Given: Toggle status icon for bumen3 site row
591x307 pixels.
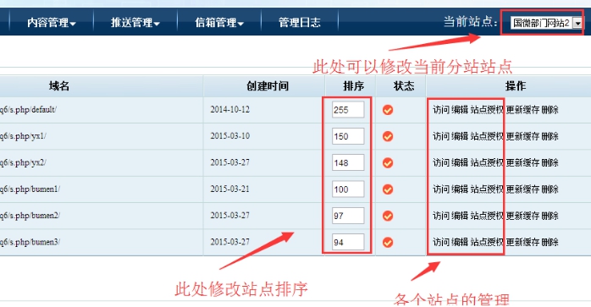Looking at the screenshot, I should pos(388,242).
